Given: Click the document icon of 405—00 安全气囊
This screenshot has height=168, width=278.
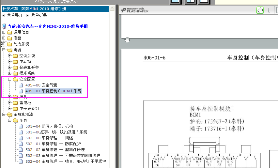Looking at the screenshot, I should pos(21,85).
